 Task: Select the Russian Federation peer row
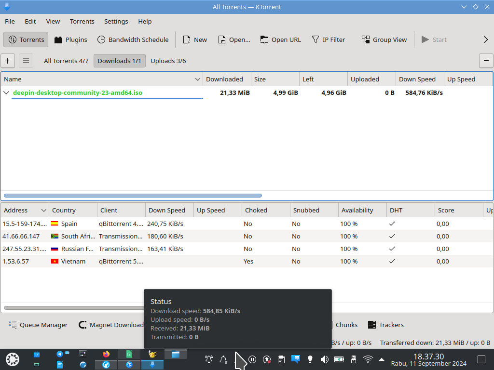(x=247, y=249)
